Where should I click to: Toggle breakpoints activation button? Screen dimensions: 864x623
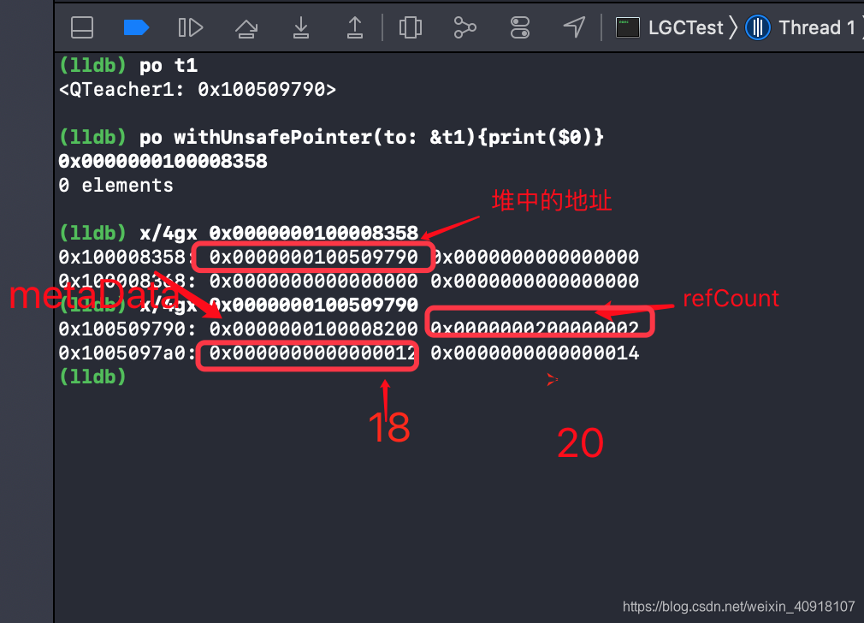(136, 27)
